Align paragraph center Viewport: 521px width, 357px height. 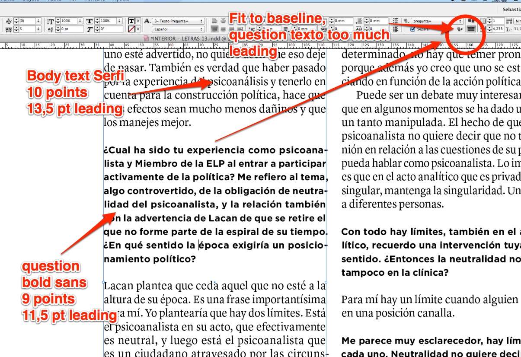[x=223, y=21]
